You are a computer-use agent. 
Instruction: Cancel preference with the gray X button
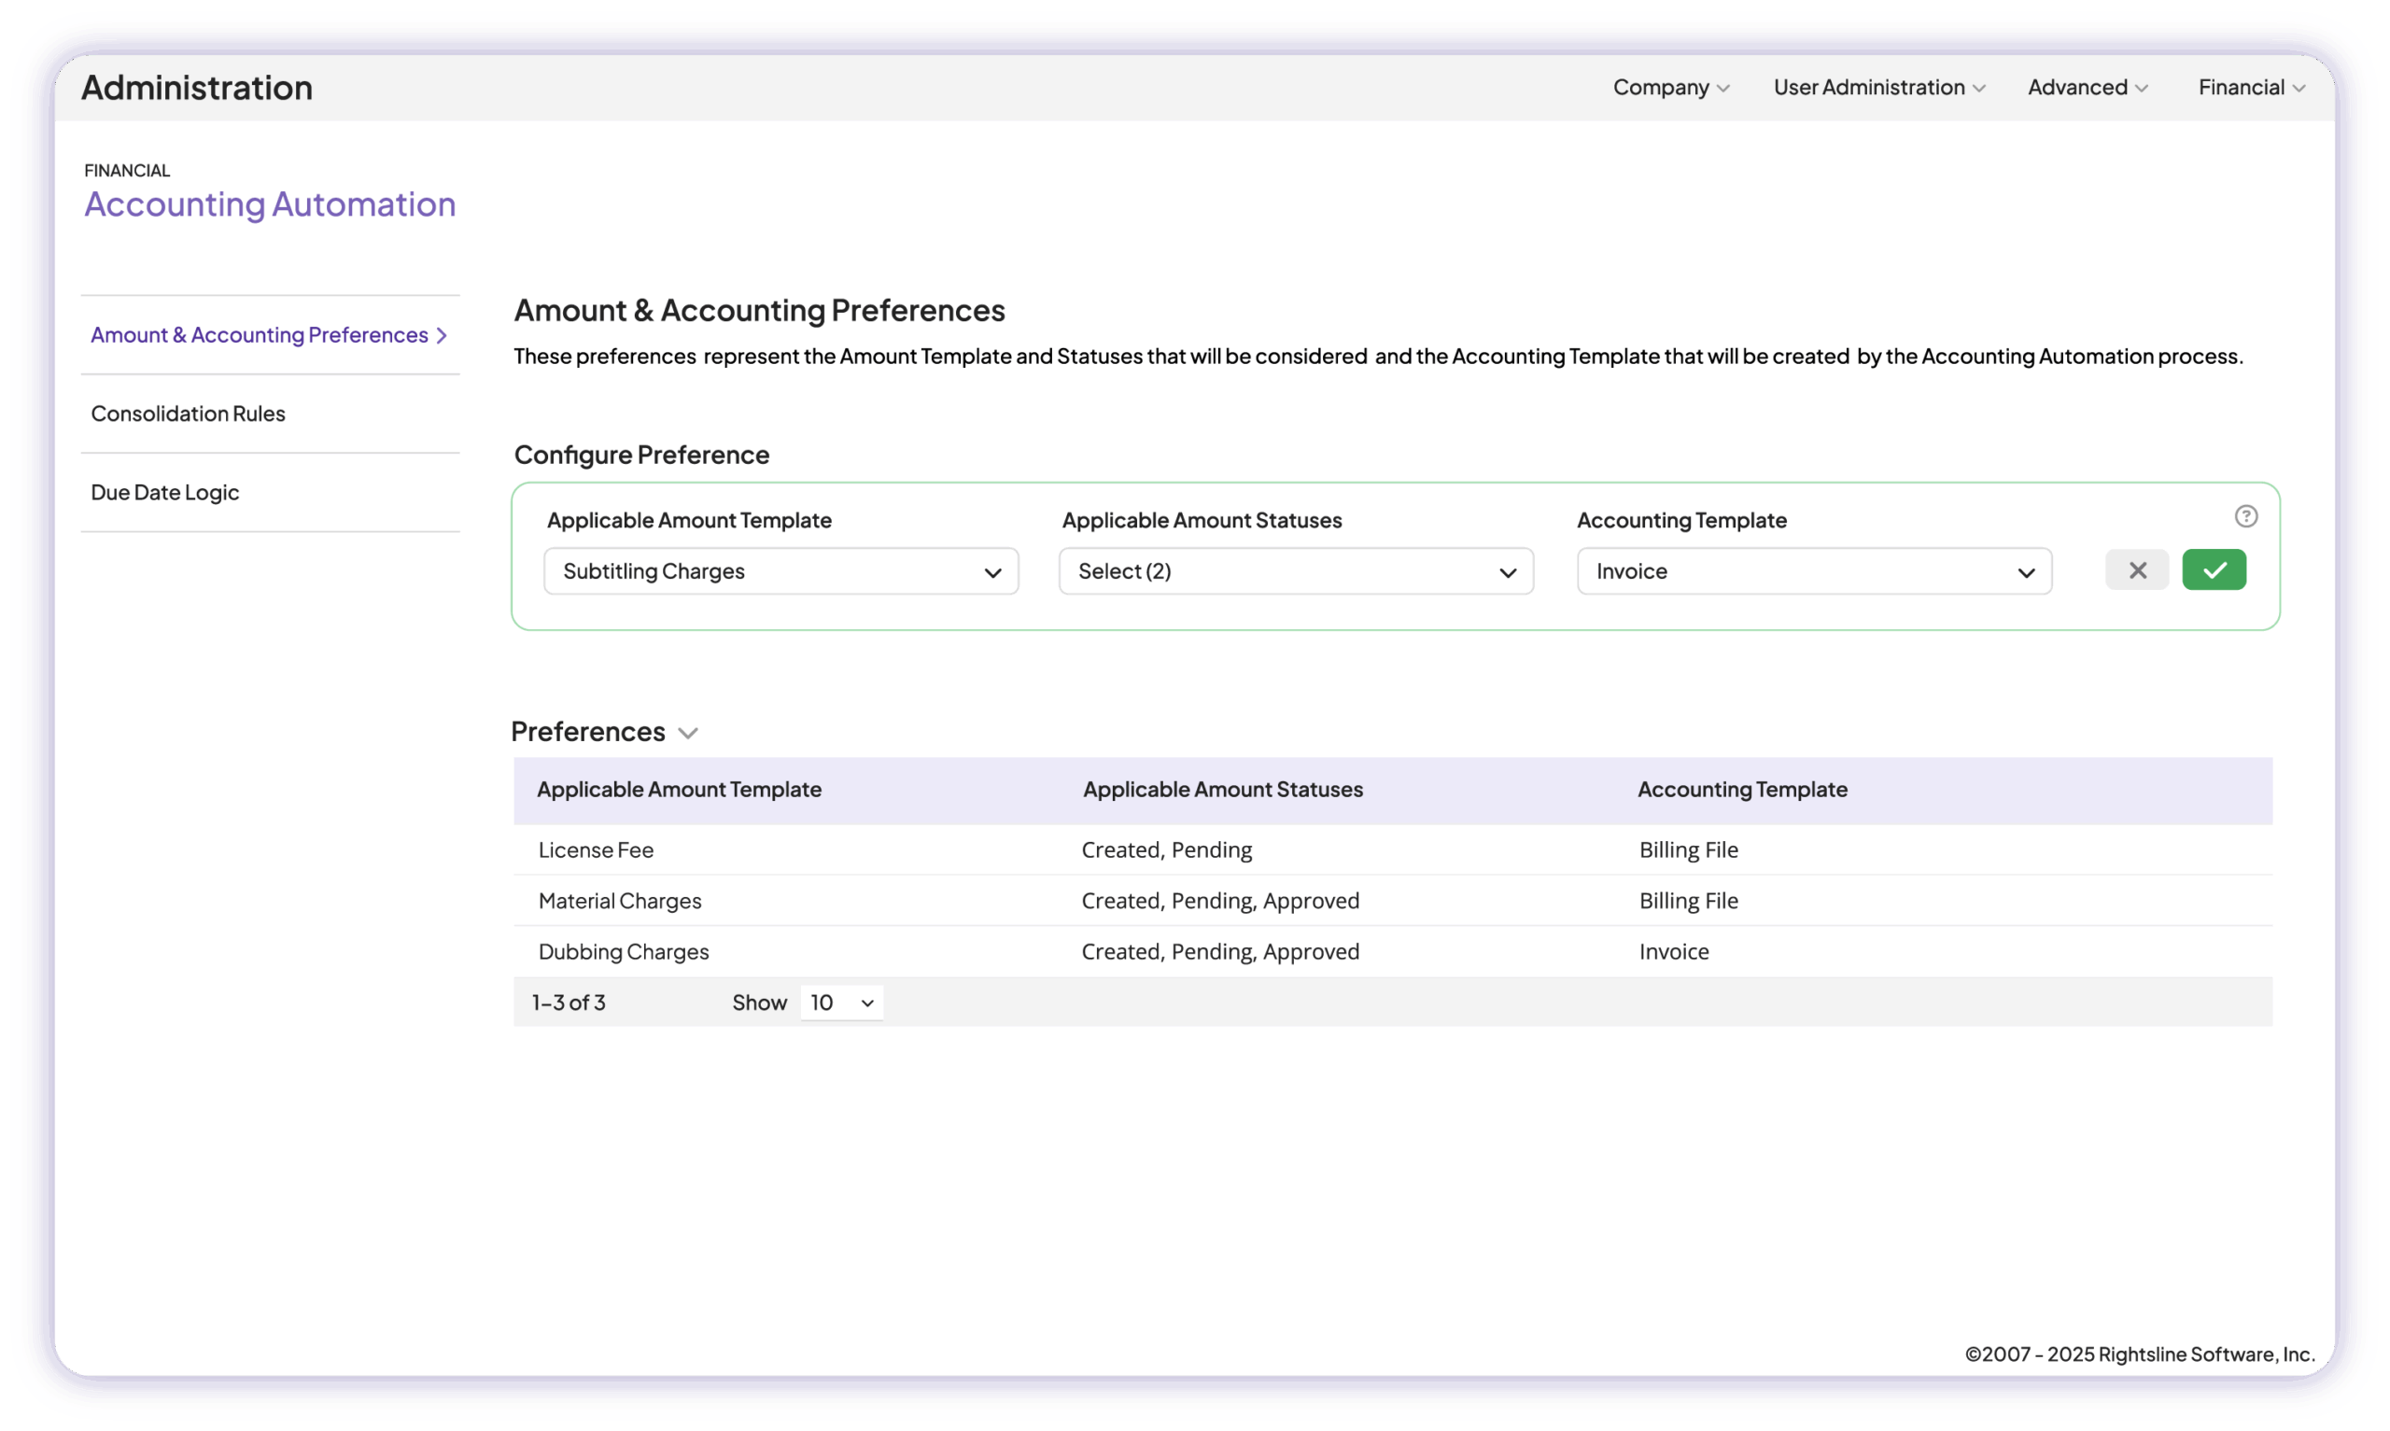pyautogui.click(x=2136, y=570)
